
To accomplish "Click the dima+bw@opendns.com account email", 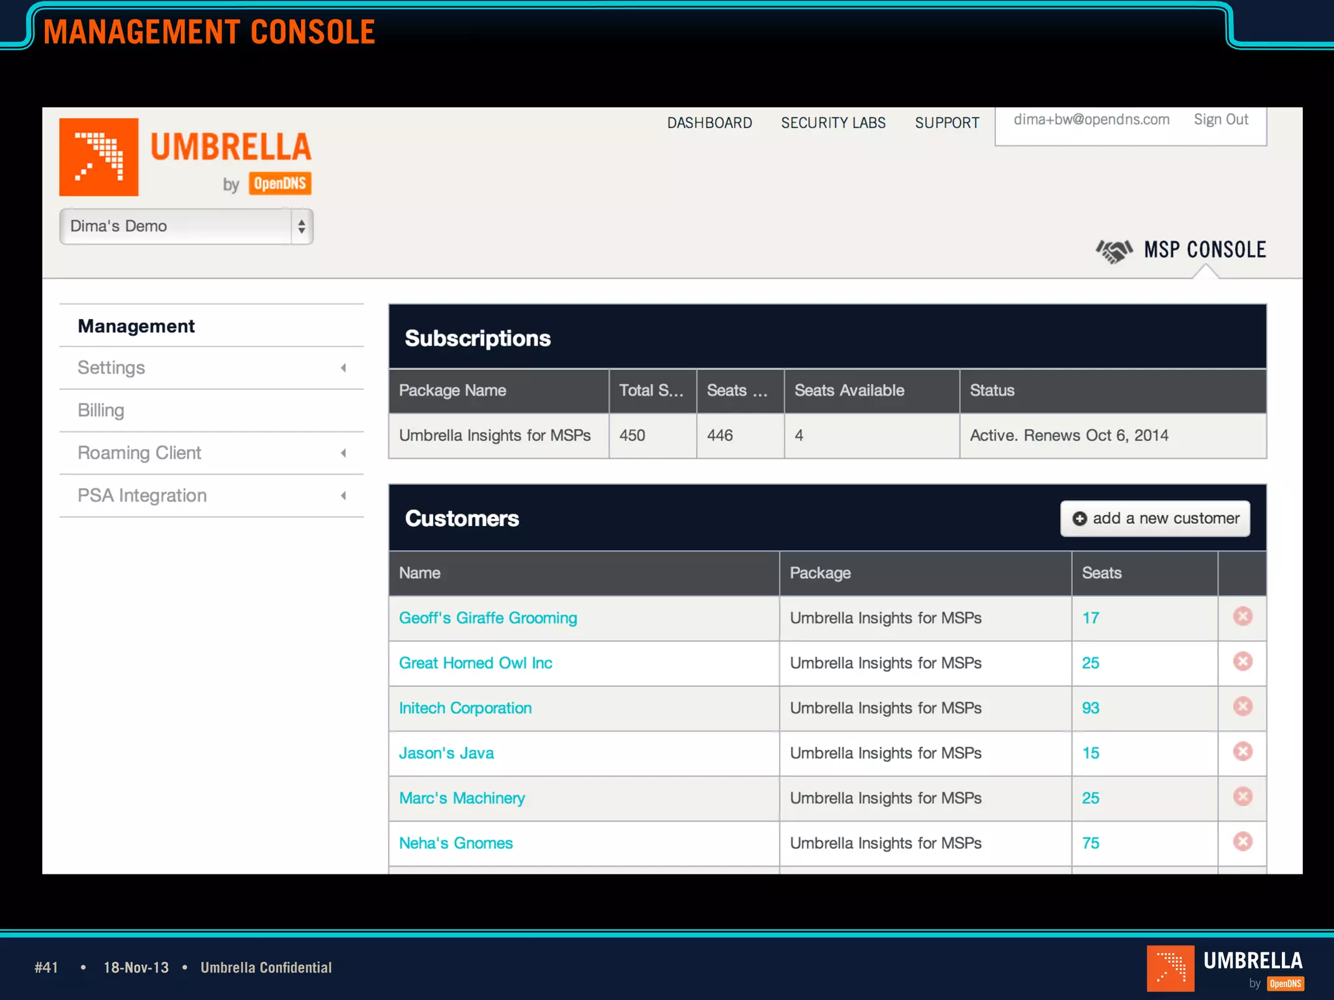I will point(1092,120).
